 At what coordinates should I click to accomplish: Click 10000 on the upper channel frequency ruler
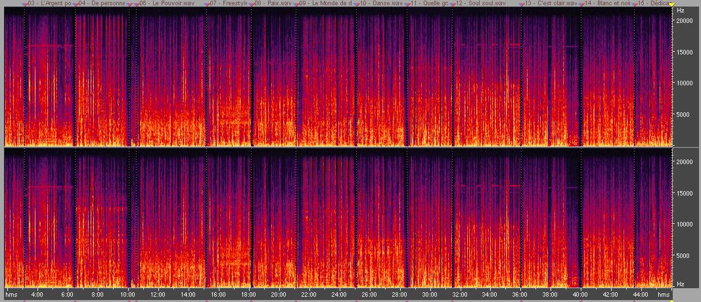pyautogui.click(x=684, y=83)
